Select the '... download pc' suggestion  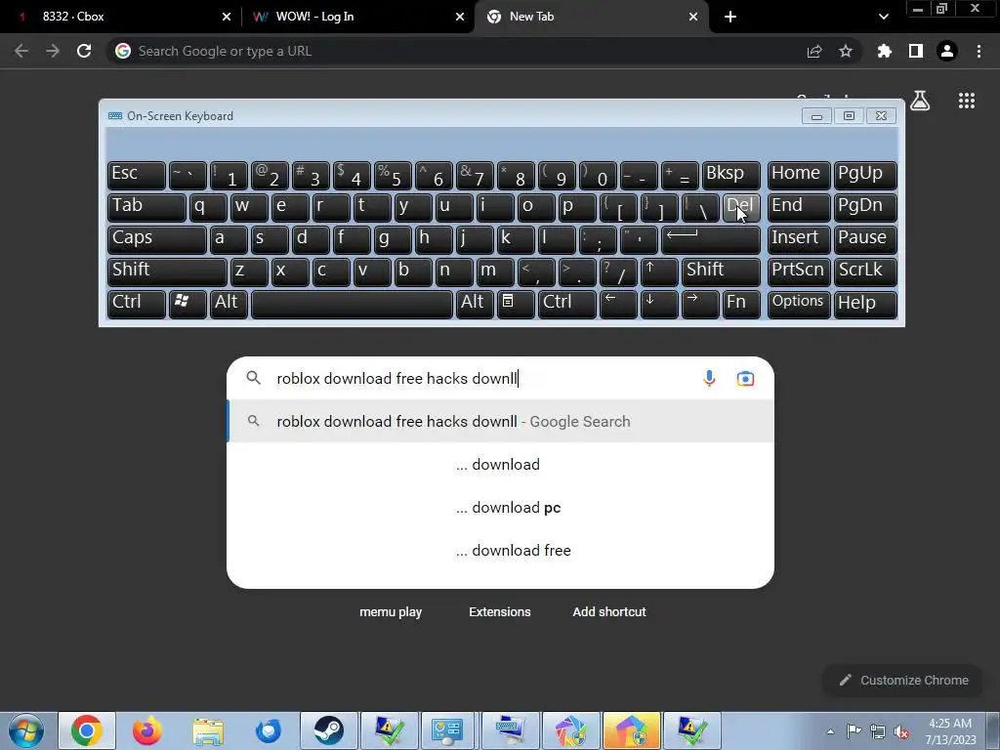501,508
